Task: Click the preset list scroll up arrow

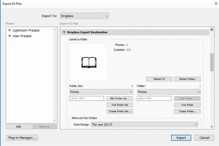Action: (x=55, y=29)
